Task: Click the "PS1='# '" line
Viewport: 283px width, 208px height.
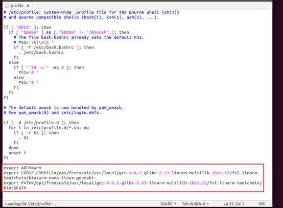Action: (29, 73)
